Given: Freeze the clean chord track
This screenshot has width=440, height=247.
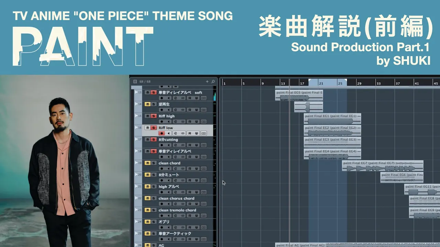Looking at the screenshot, I should pos(183,168).
